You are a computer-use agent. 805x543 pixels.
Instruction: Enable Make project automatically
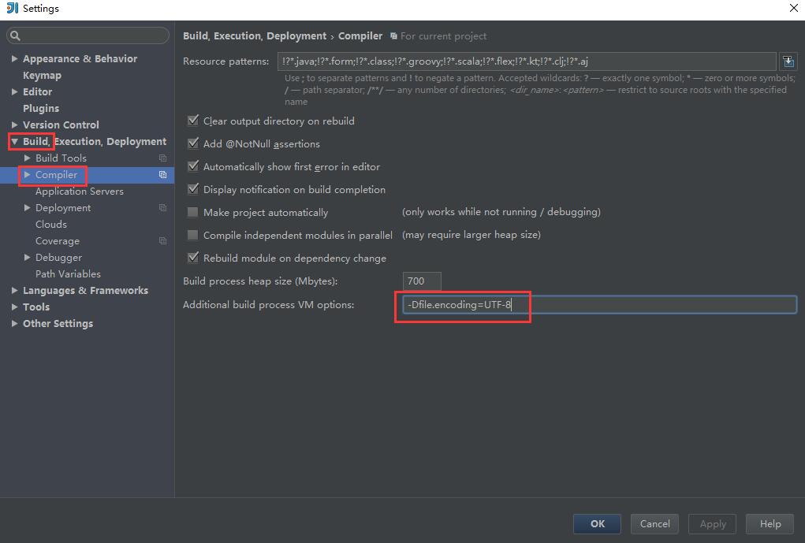tap(193, 212)
